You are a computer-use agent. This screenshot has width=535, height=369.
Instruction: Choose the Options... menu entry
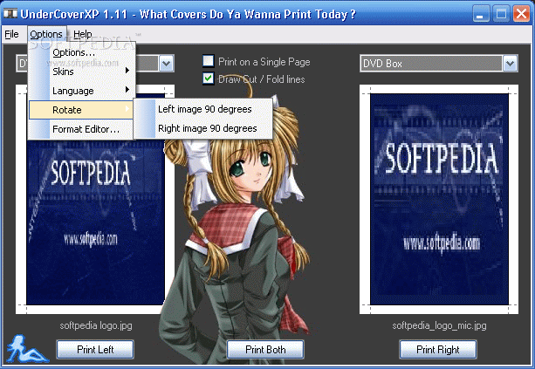(82, 52)
